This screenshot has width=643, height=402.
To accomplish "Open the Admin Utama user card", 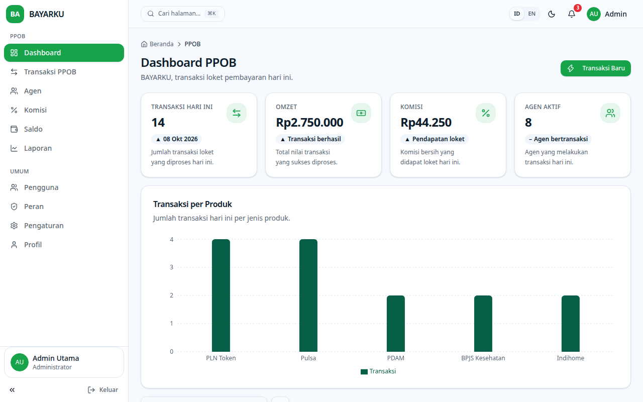I will pos(64,362).
